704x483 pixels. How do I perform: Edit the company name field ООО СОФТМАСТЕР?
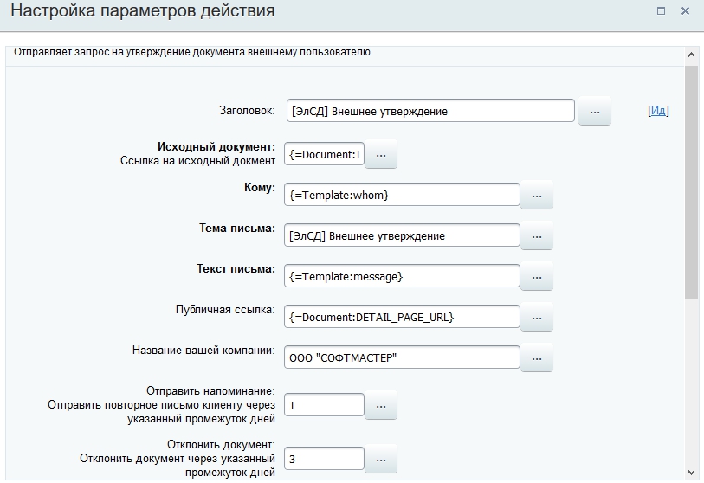click(x=402, y=357)
